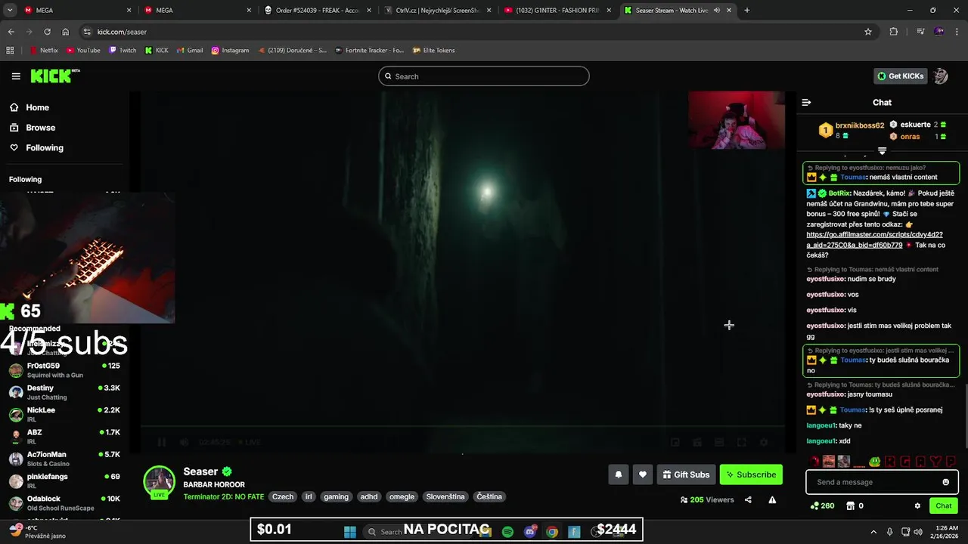This screenshot has height=544, width=968.
Task: Open Odablock's recommended channel
Action: pos(64,503)
